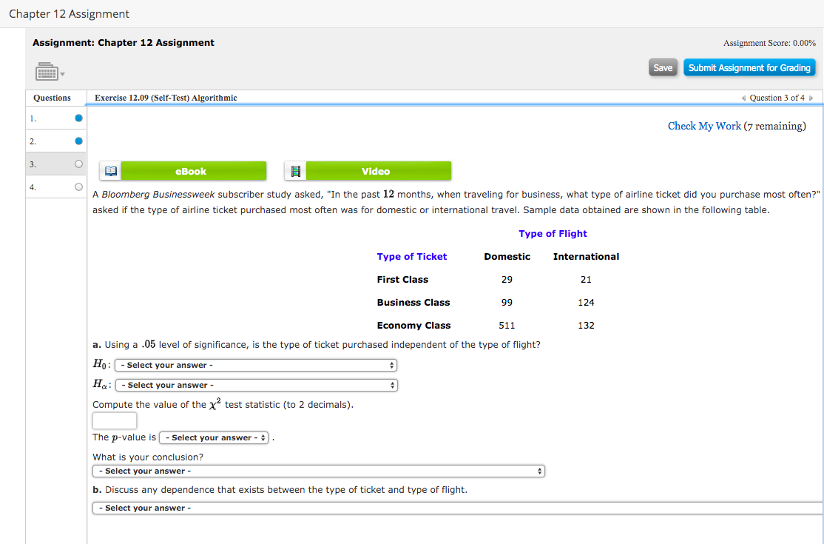Select question 2 status circle
The height and width of the screenshot is (544, 824).
tap(79, 141)
